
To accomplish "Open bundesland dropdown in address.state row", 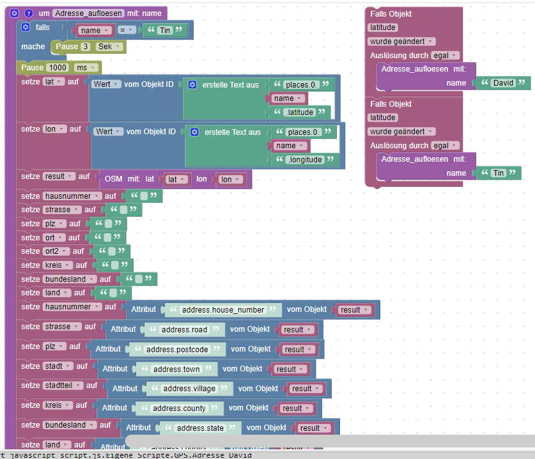I will (x=70, y=425).
